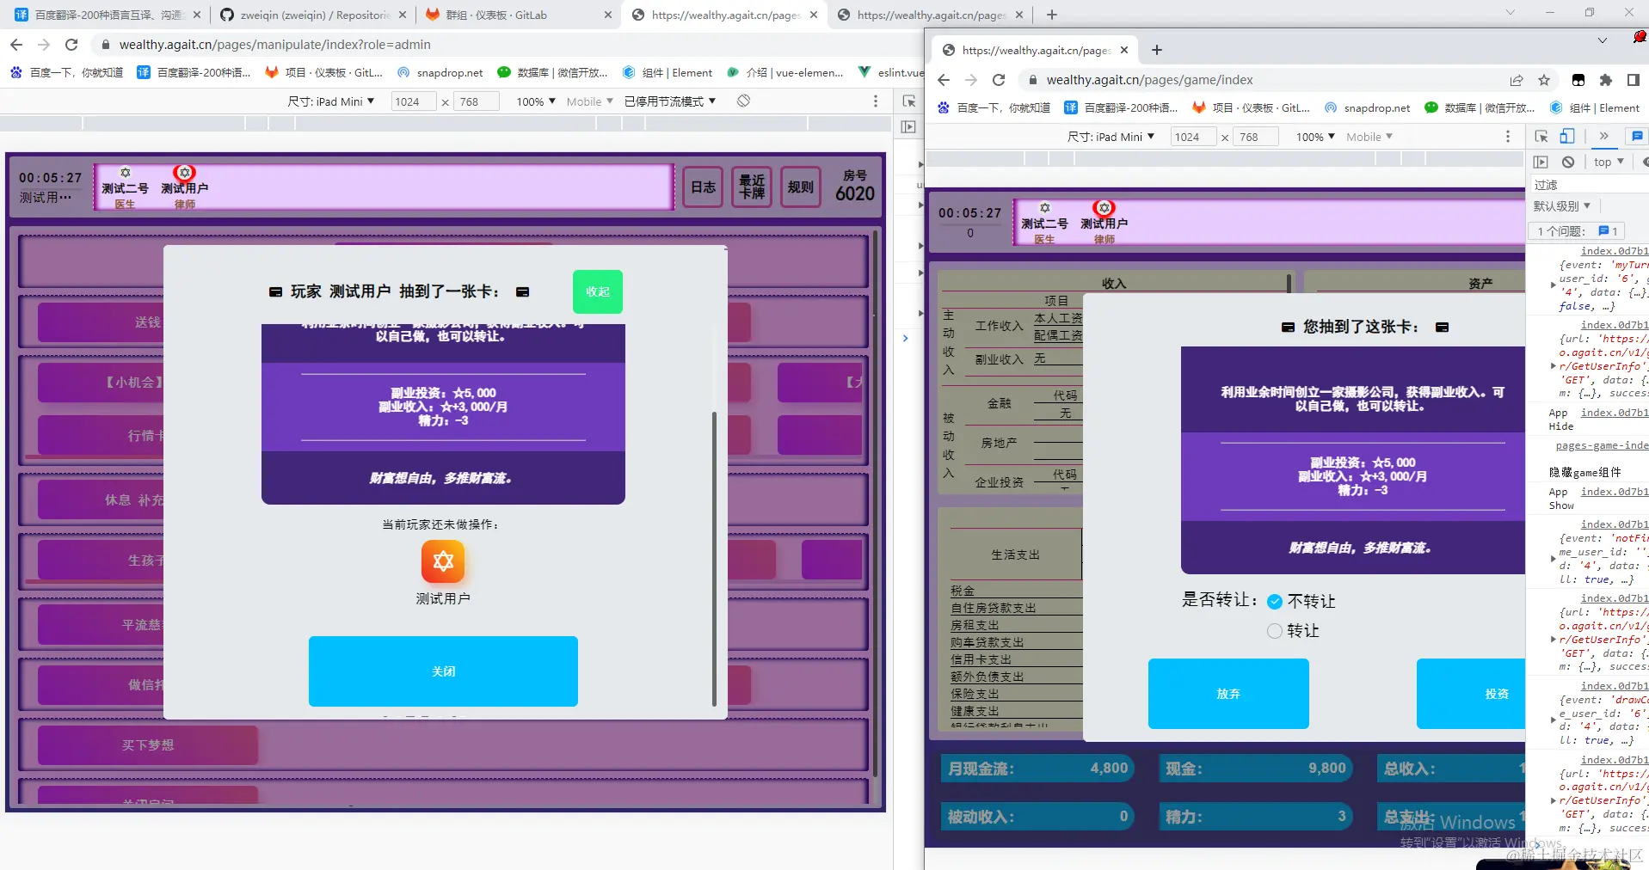Bookmark the game page with the star icon
The height and width of the screenshot is (870, 1649).
[x=1544, y=80]
